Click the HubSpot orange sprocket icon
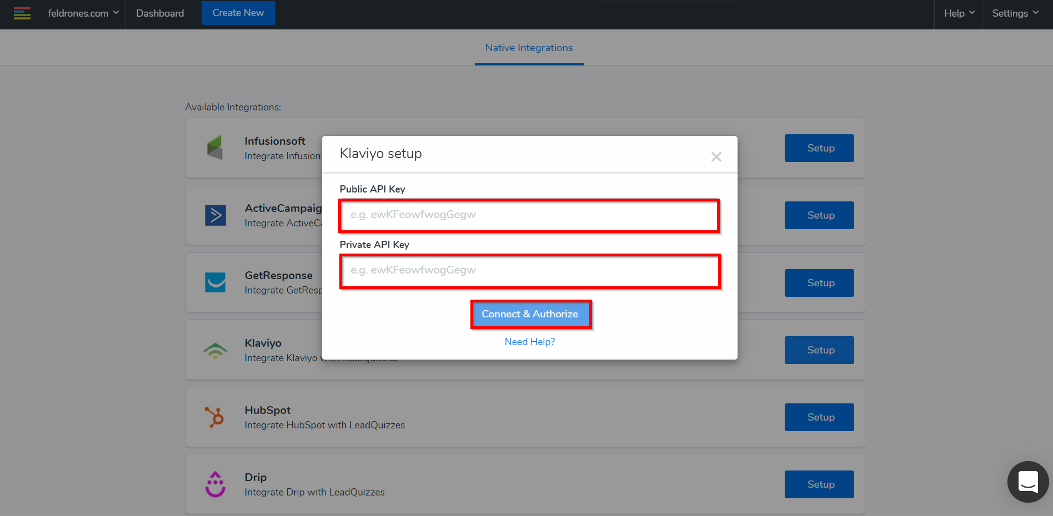 214,417
